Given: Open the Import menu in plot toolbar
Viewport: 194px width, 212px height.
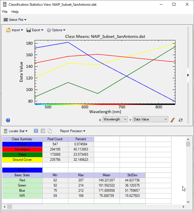Looking at the screenshot, I should 15,30.
